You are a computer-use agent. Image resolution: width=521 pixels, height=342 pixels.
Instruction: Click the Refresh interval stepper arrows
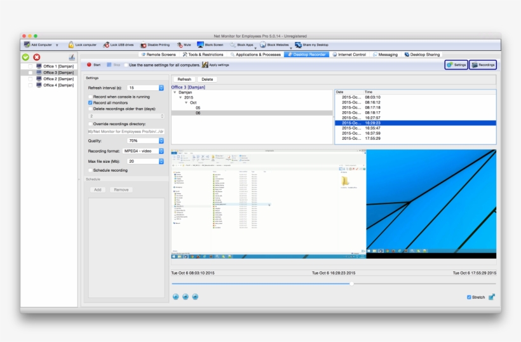tap(161, 88)
